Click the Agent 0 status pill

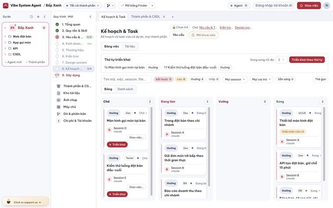coord(239,6)
